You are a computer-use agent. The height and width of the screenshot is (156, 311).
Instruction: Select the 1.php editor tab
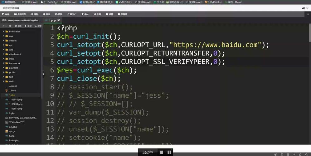pyautogui.click(x=52, y=20)
